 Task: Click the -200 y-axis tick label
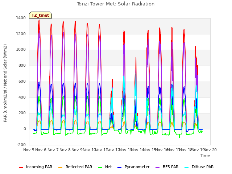click(x=21, y=145)
